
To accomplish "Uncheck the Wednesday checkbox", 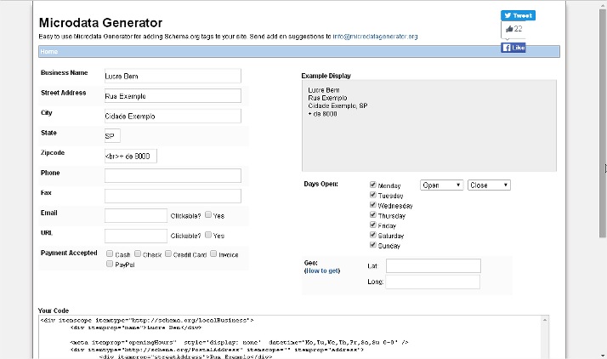I will click(373, 205).
